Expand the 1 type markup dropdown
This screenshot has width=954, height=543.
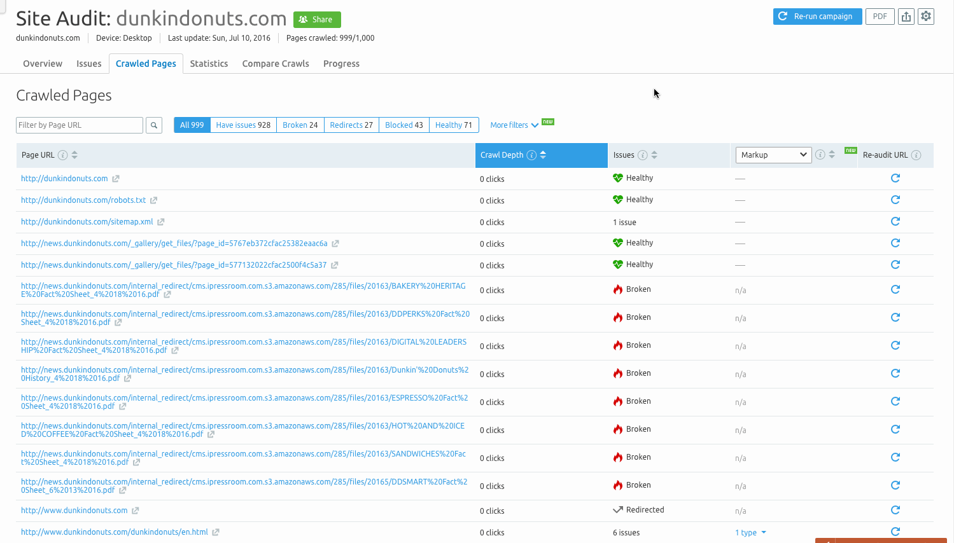pos(750,533)
